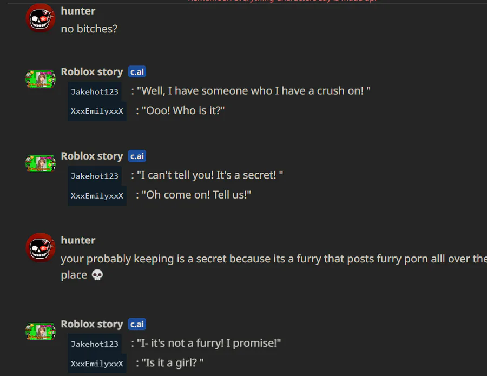Click XxxEmilyxxX tag before "Ooo! Who is it?"
Screen dimensions: 487x376
[97, 111]
